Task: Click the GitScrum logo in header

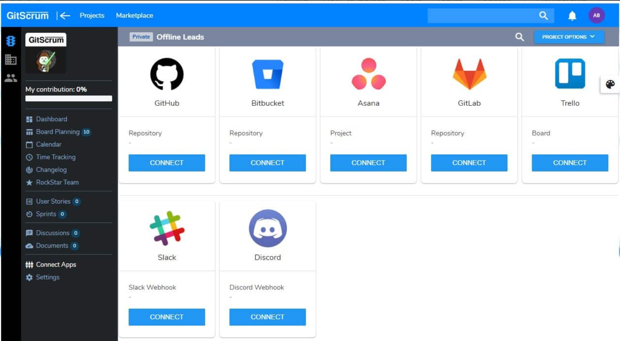Action: coord(28,15)
